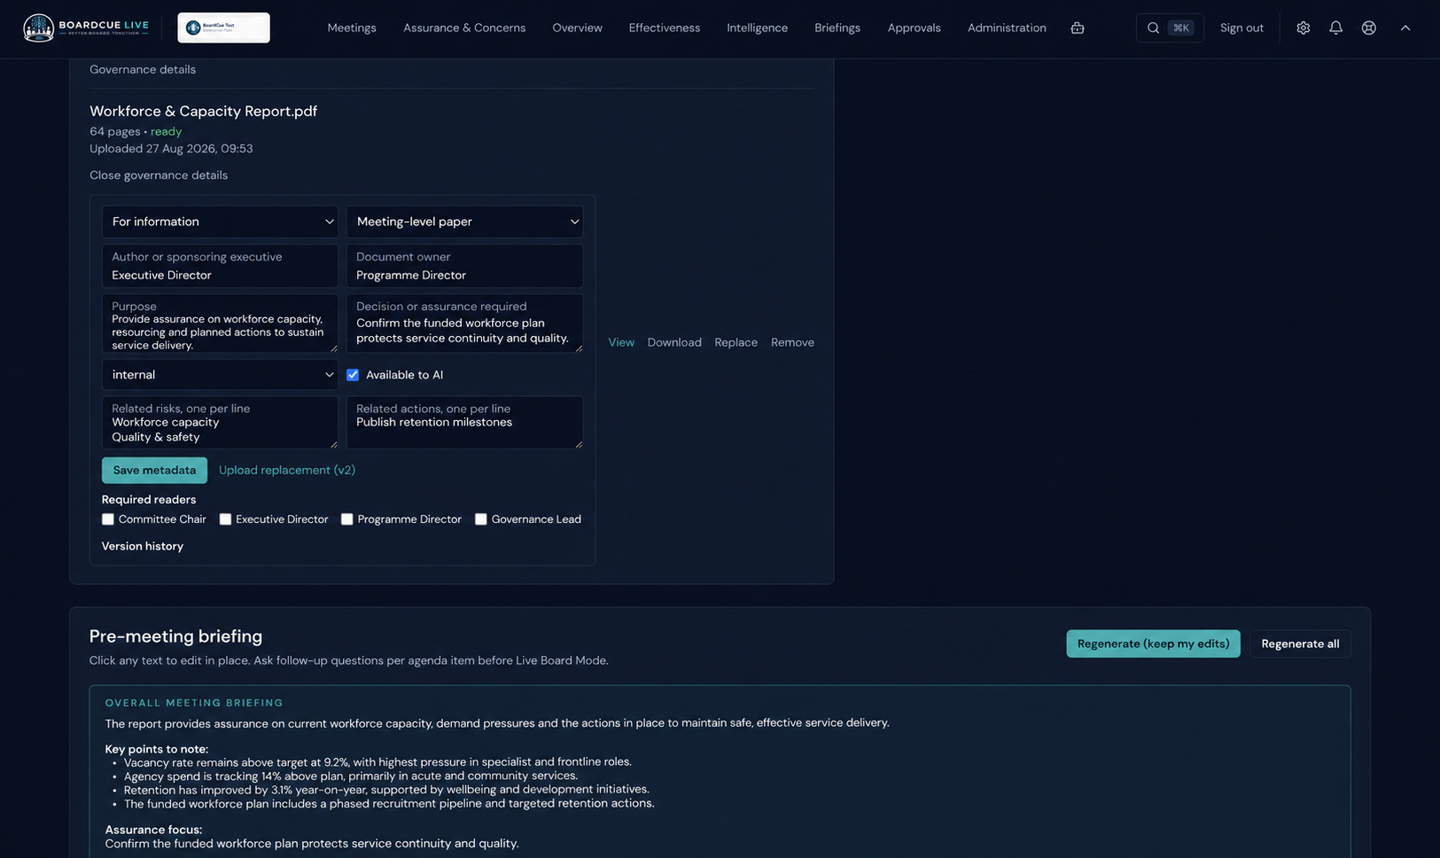Screen dimensions: 1440x858
Task: Collapse header using the up chevron
Action: click(x=1405, y=27)
